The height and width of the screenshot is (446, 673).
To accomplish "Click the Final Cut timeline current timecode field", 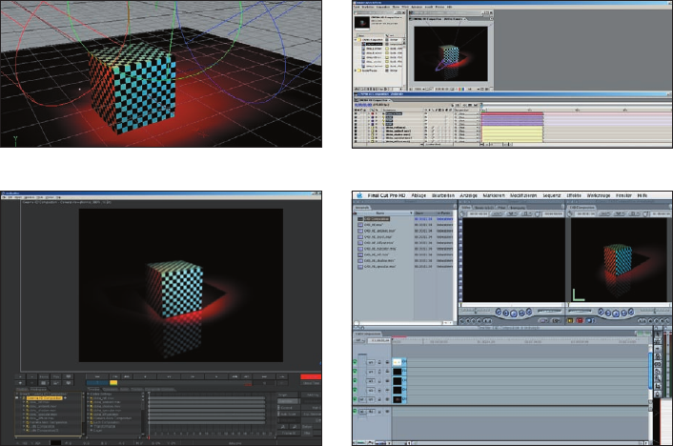I will (380, 340).
